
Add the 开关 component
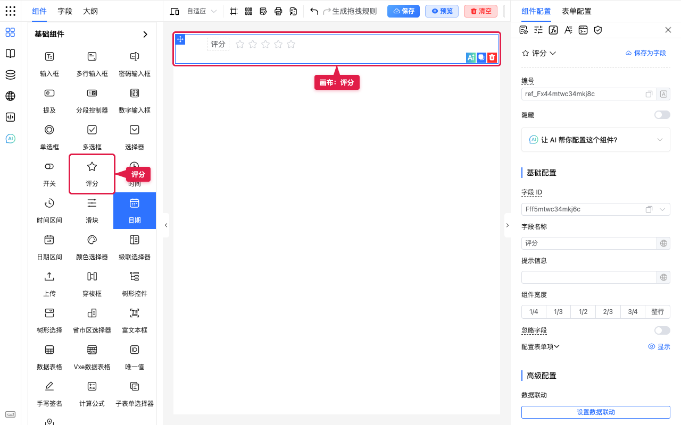point(49,174)
